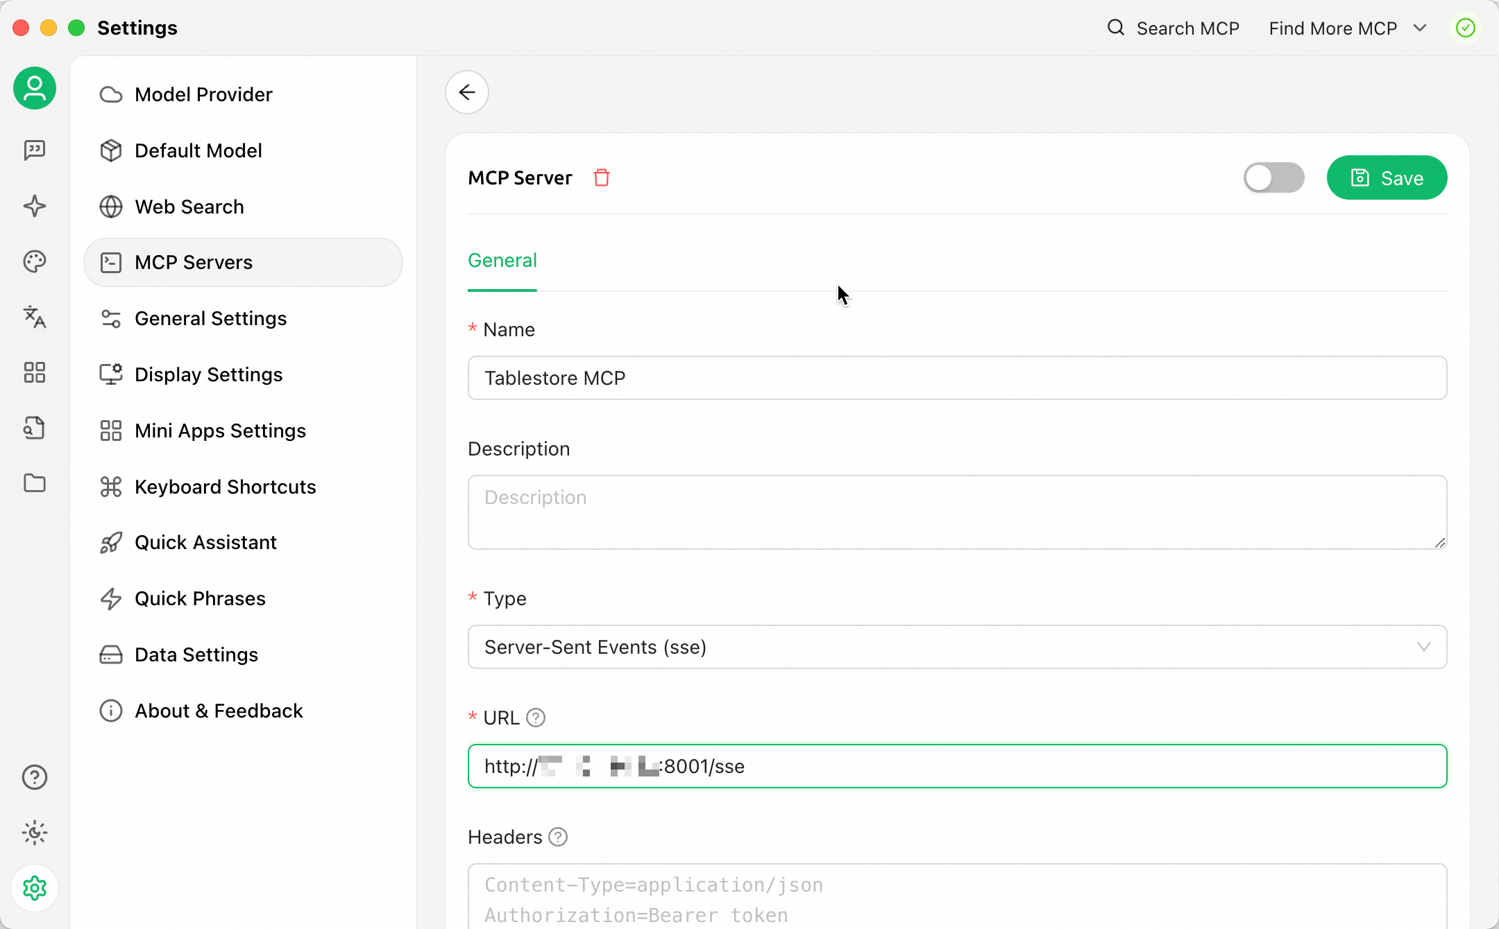1499x929 pixels.
Task: Click the Description text area
Action: point(957,512)
